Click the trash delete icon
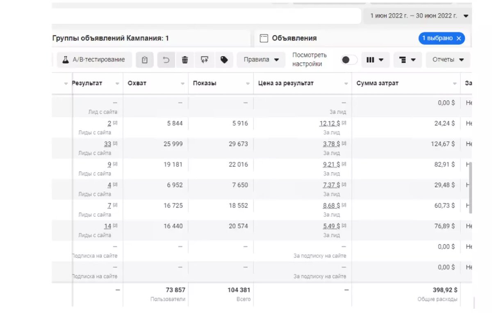492x313 pixels. coord(185,60)
